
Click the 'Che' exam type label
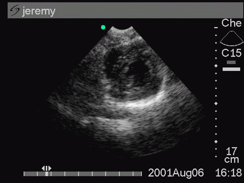coord(231,23)
